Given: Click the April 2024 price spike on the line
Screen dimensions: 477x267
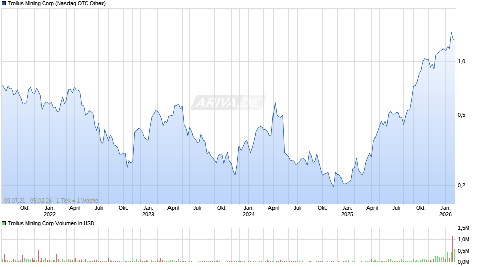Looking at the screenshot, I should [275, 103].
